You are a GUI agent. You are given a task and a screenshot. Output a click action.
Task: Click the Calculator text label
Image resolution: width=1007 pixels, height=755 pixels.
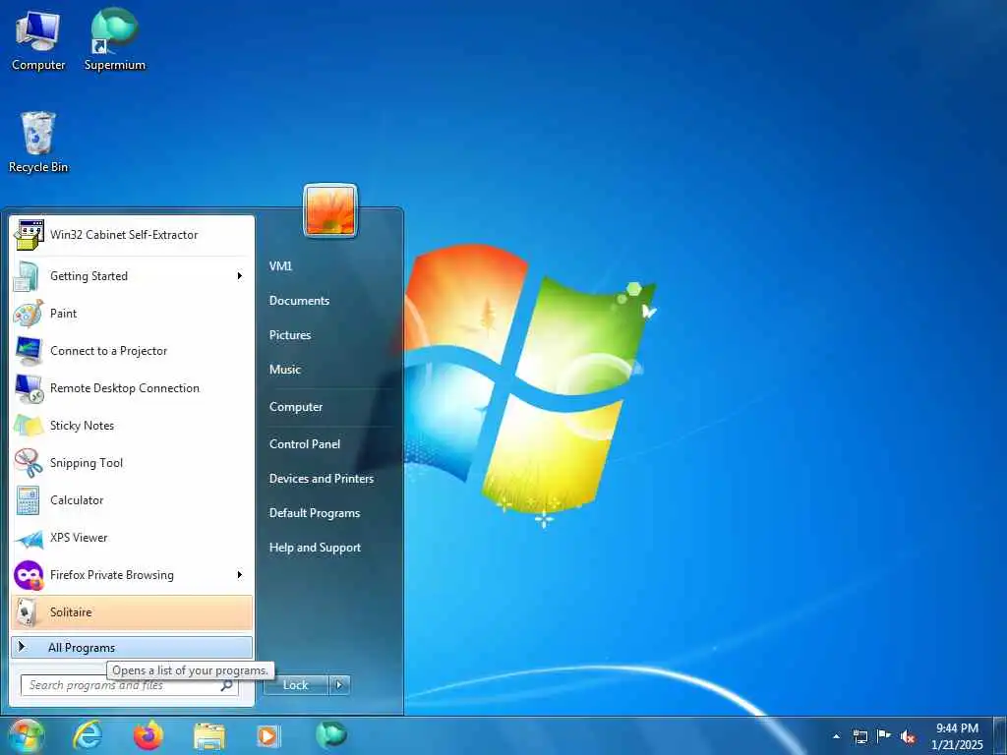[77, 500]
